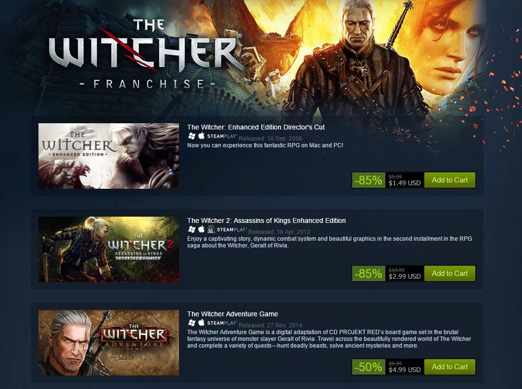522x389 pixels.
Task: Add Witcher Adventure Game to cart
Action: tap(450, 367)
